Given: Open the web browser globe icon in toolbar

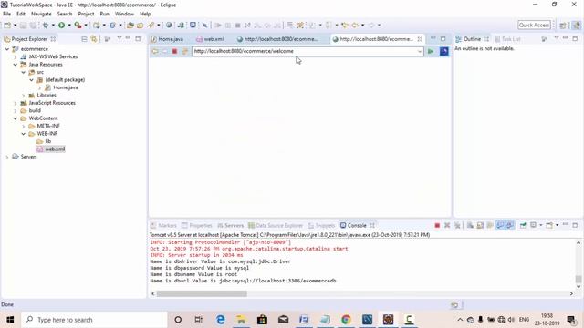Looking at the screenshot, I should tap(169, 25).
